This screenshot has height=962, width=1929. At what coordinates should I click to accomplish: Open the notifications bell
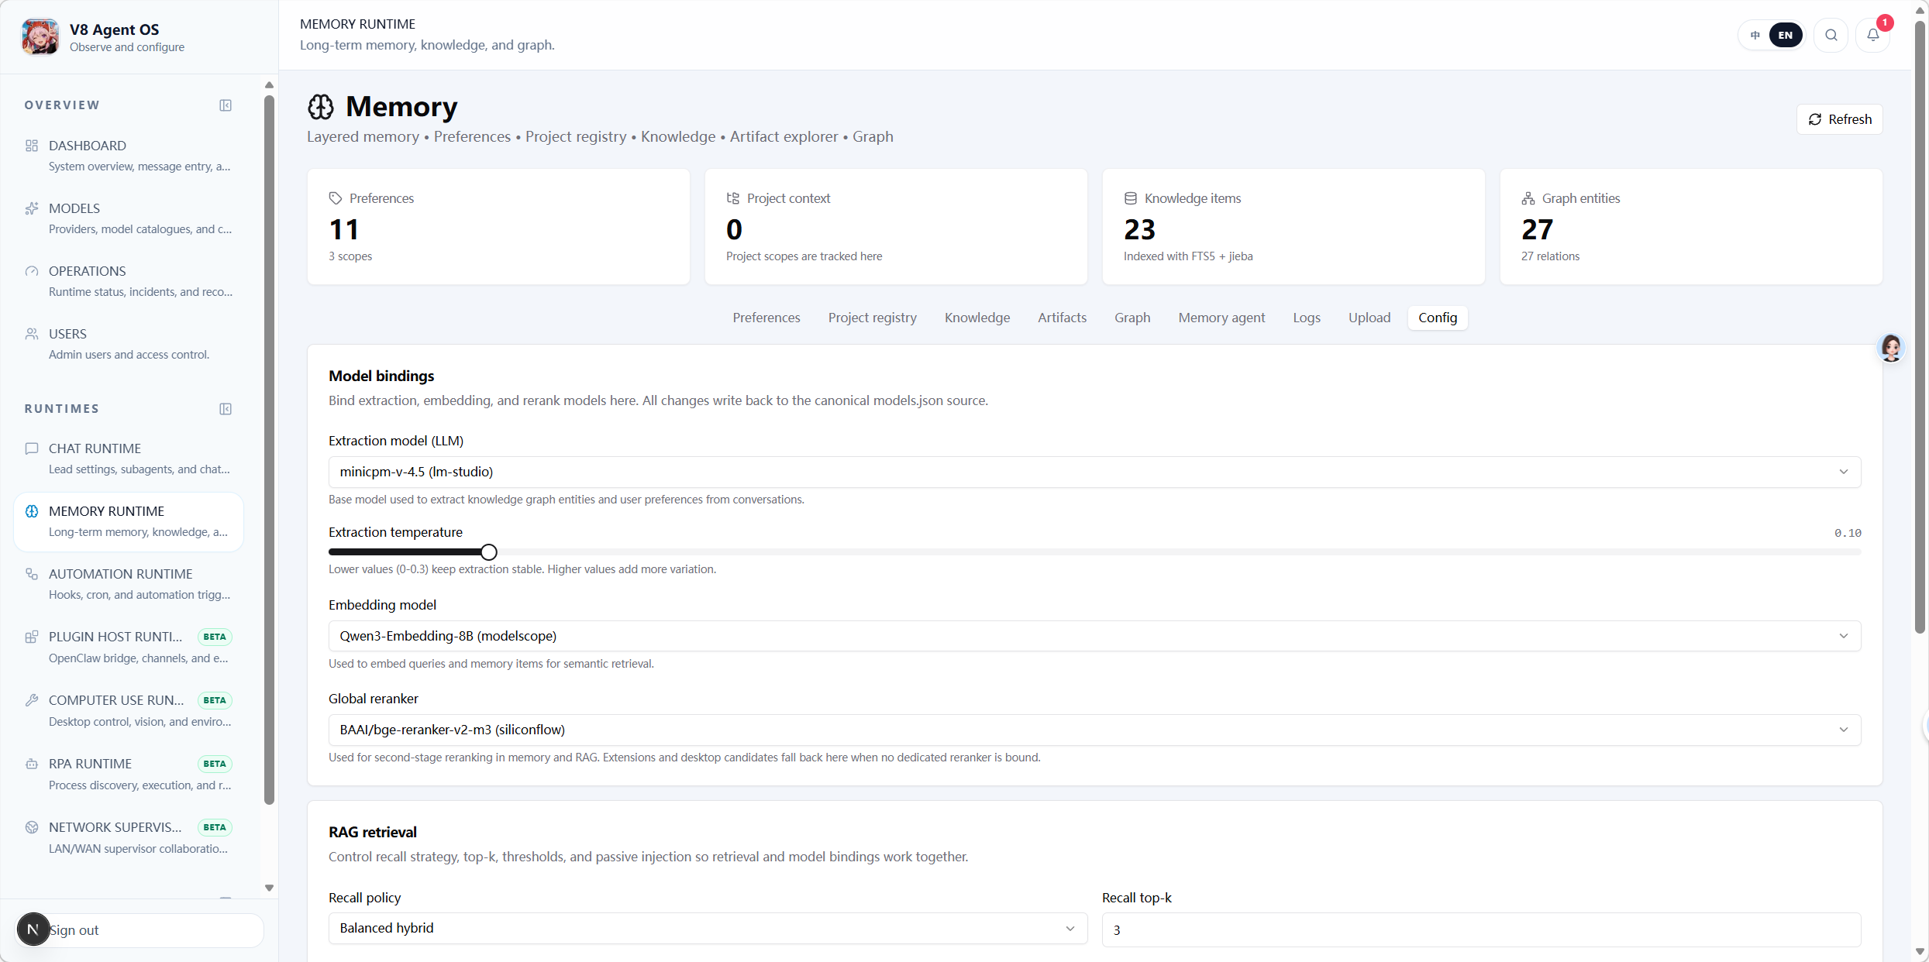(1872, 35)
